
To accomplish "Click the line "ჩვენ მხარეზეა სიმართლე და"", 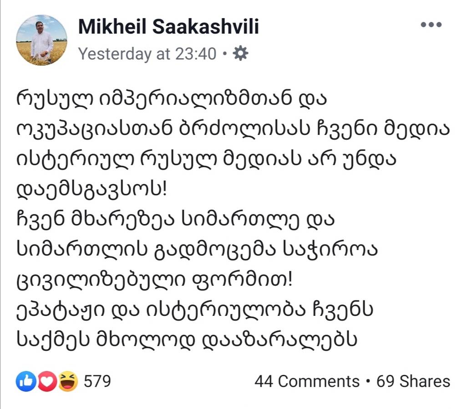I will tap(175, 220).
